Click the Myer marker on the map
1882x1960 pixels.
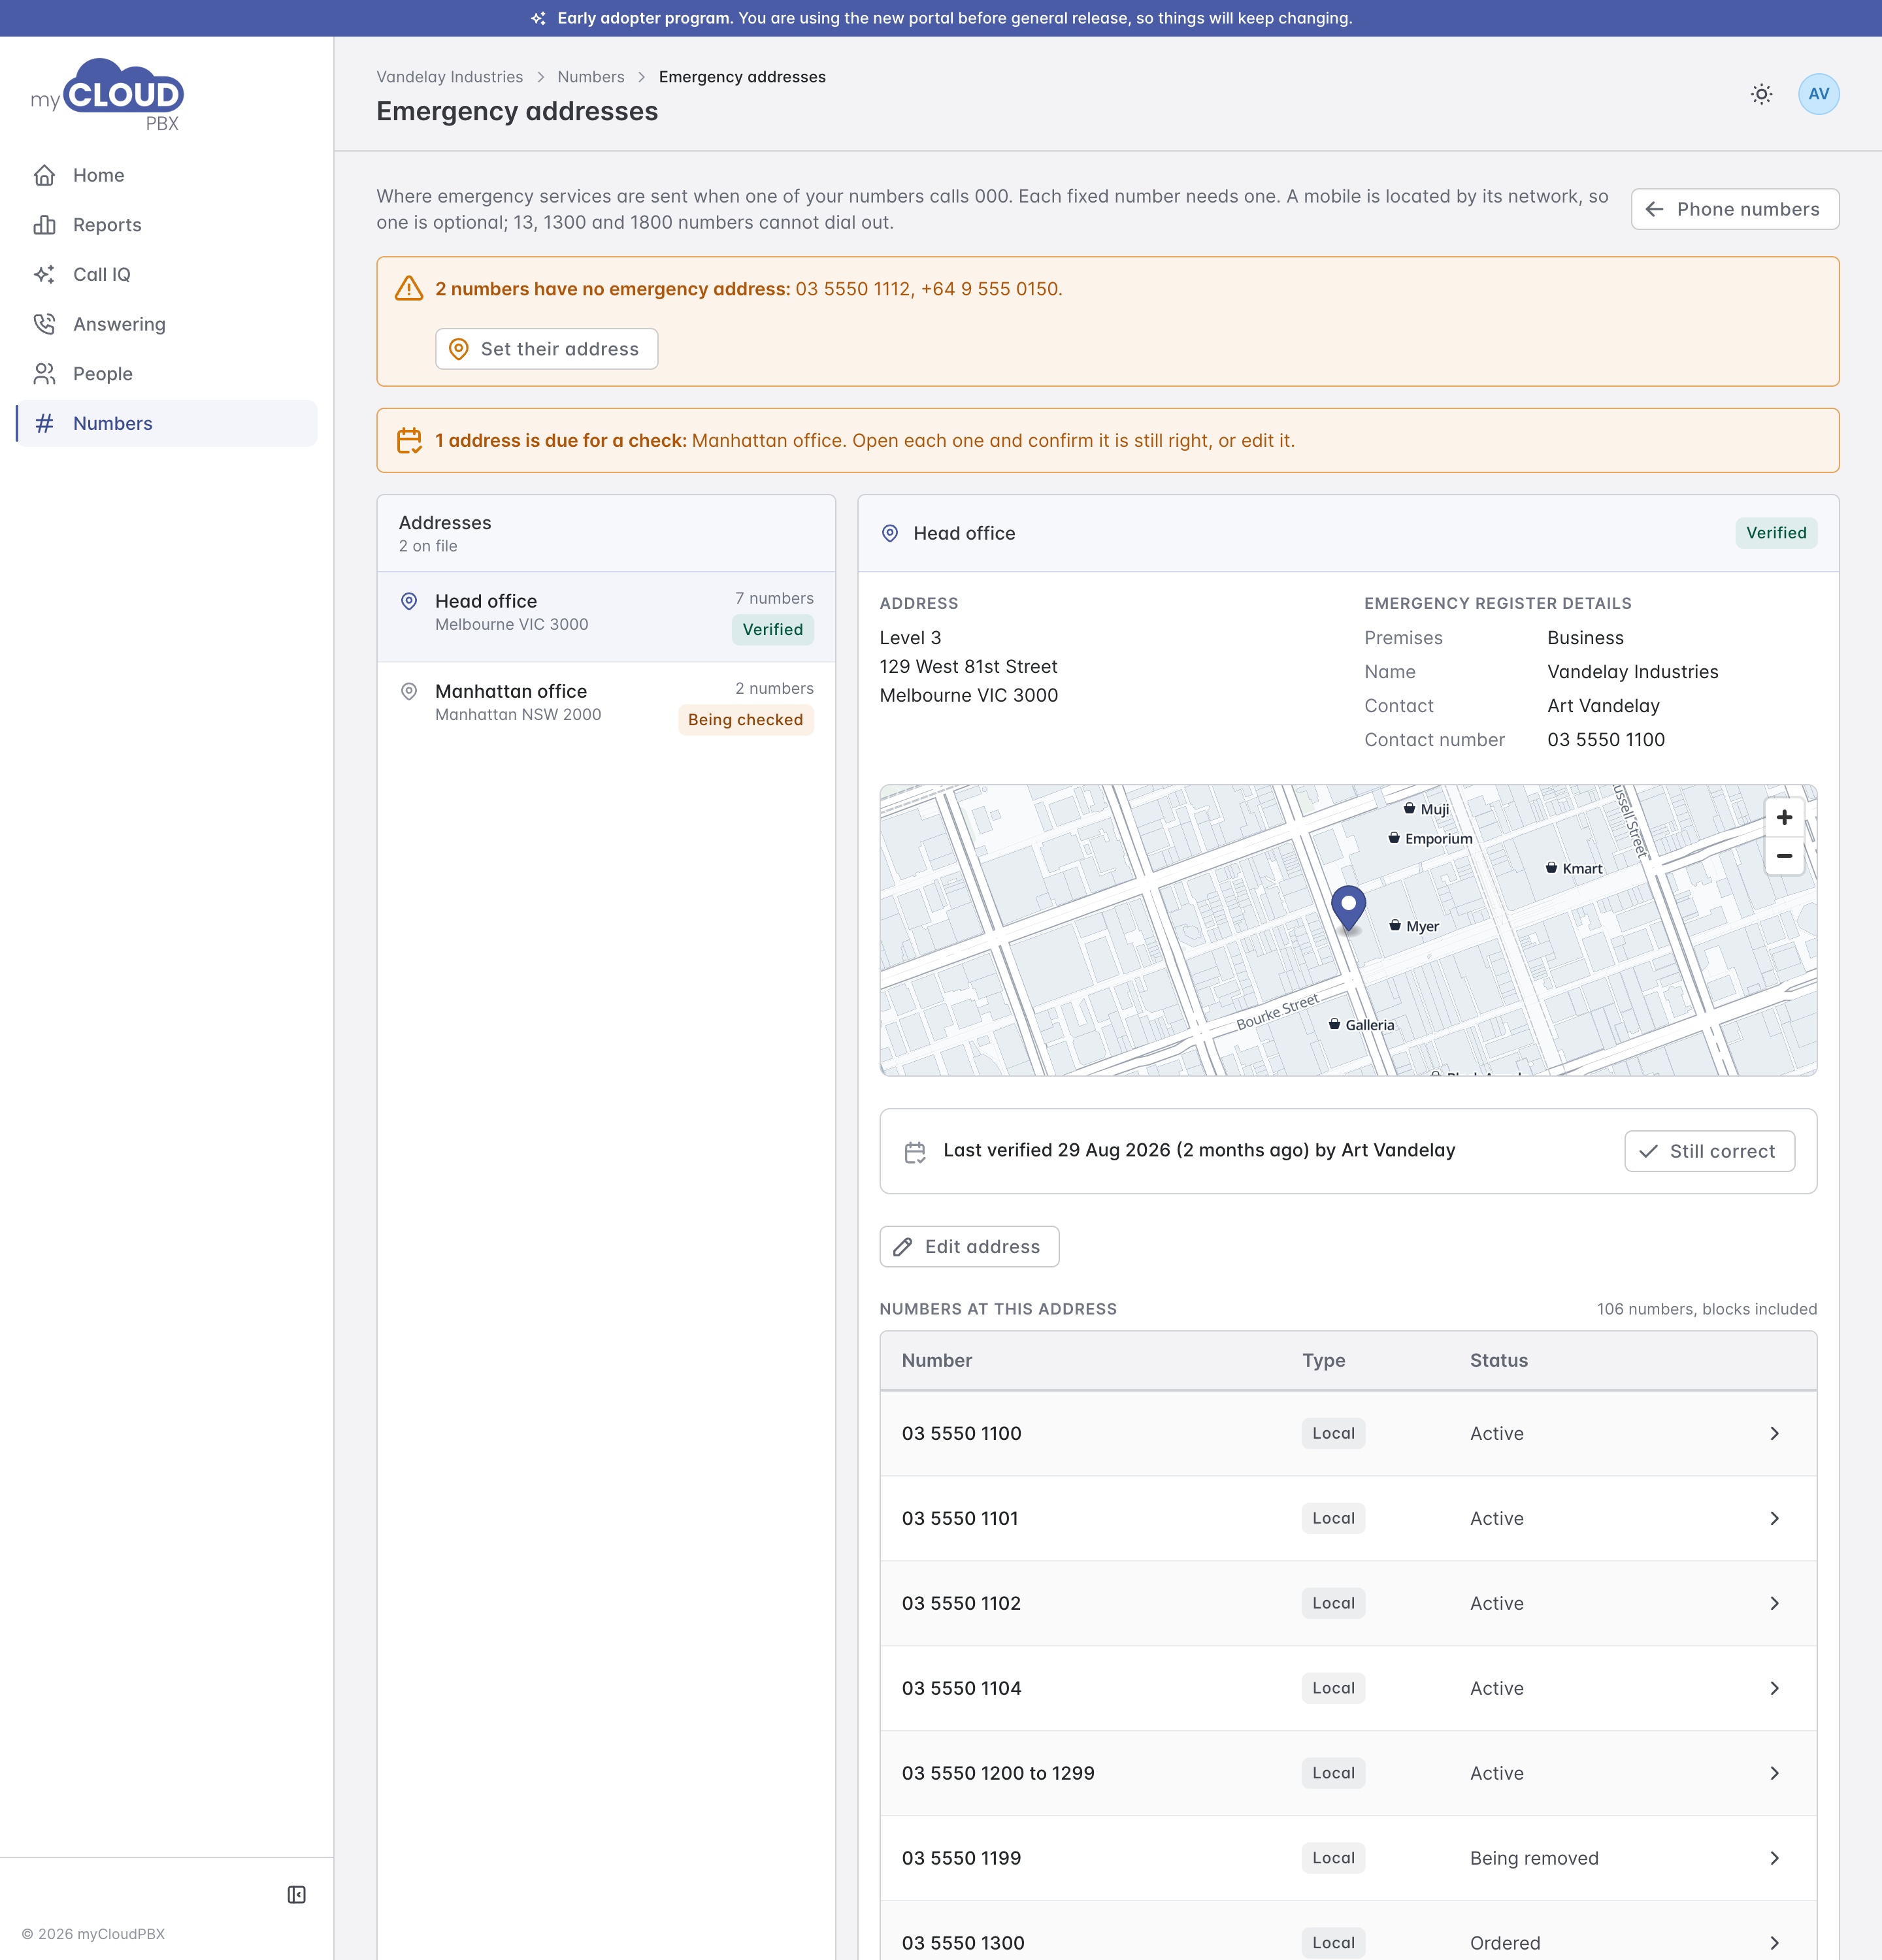pyautogui.click(x=1414, y=926)
